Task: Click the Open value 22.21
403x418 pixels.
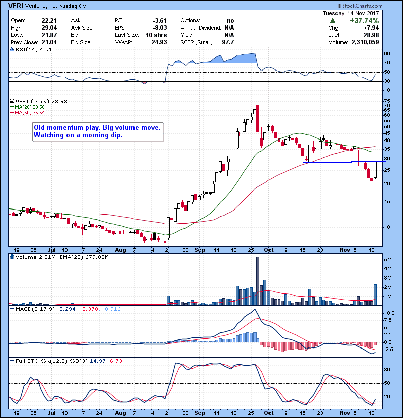Action: pyautogui.click(x=49, y=21)
